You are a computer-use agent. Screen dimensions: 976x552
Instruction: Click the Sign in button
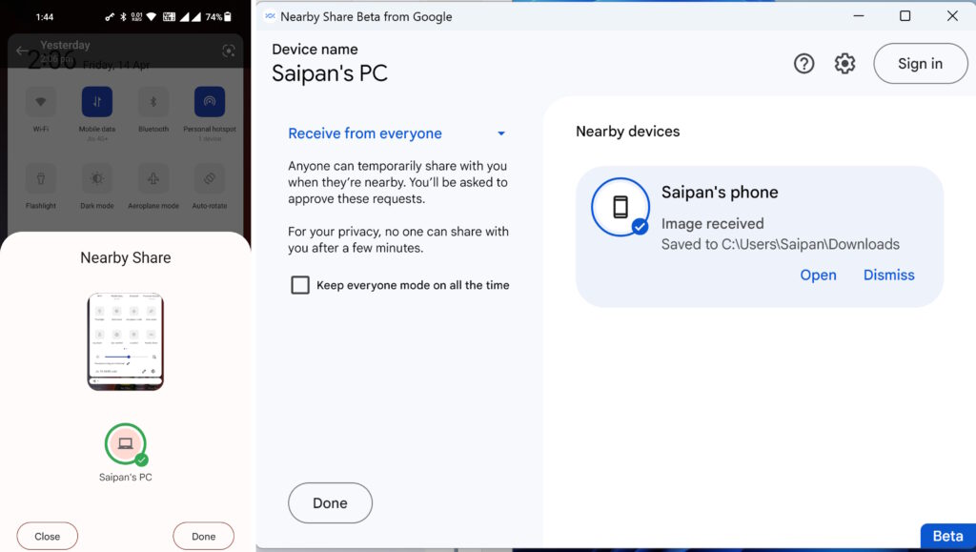coord(920,64)
